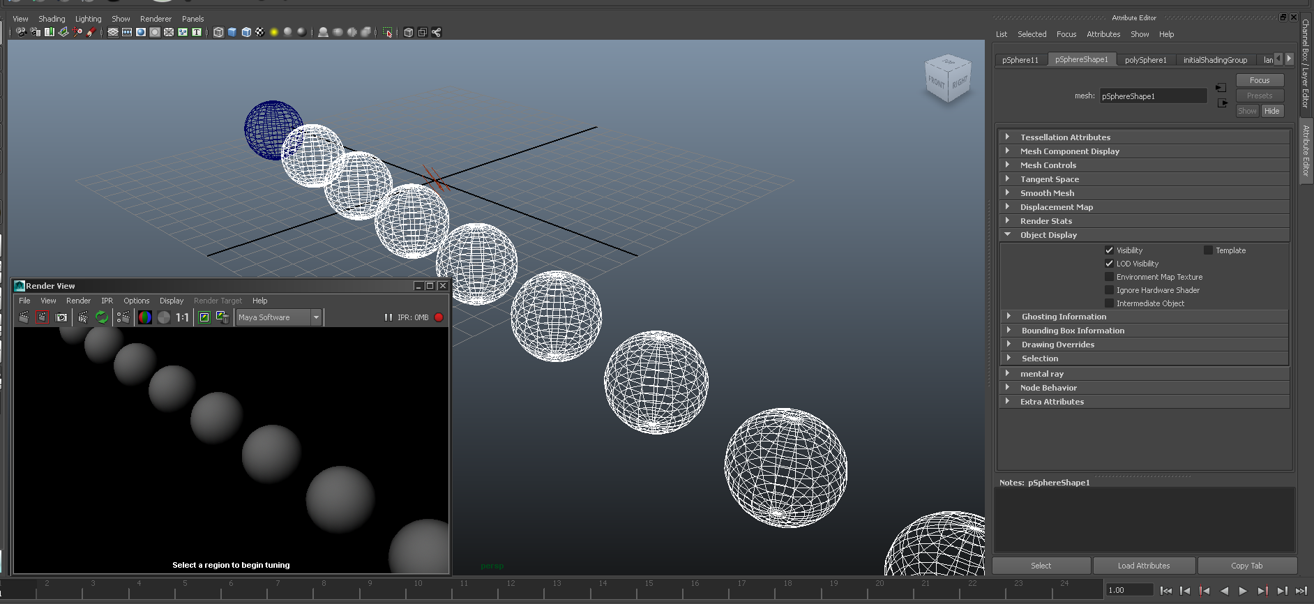This screenshot has height=604, width=1314.
Task: Enable the Ignore Hardware Shader checkbox
Action: click(1109, 290)
